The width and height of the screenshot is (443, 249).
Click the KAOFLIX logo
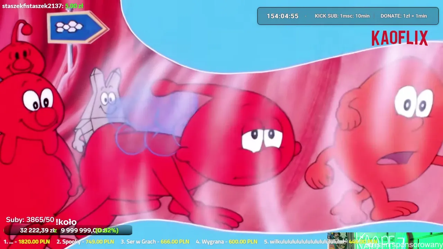[400, 38]
